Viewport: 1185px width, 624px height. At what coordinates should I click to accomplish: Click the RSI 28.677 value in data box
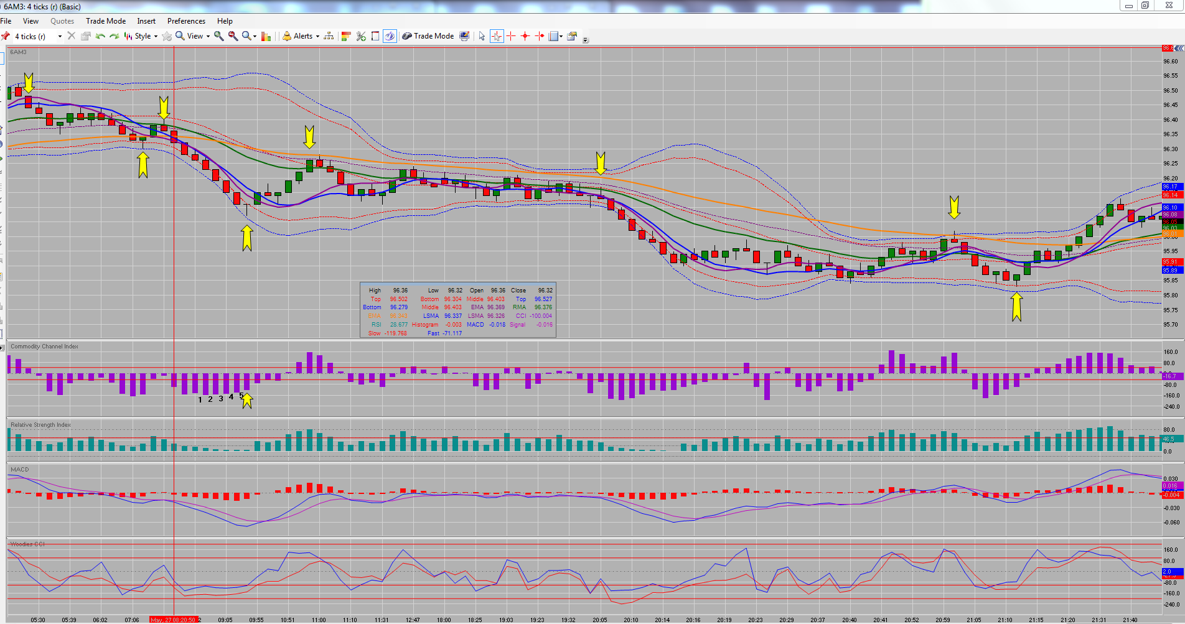(399, 325)
